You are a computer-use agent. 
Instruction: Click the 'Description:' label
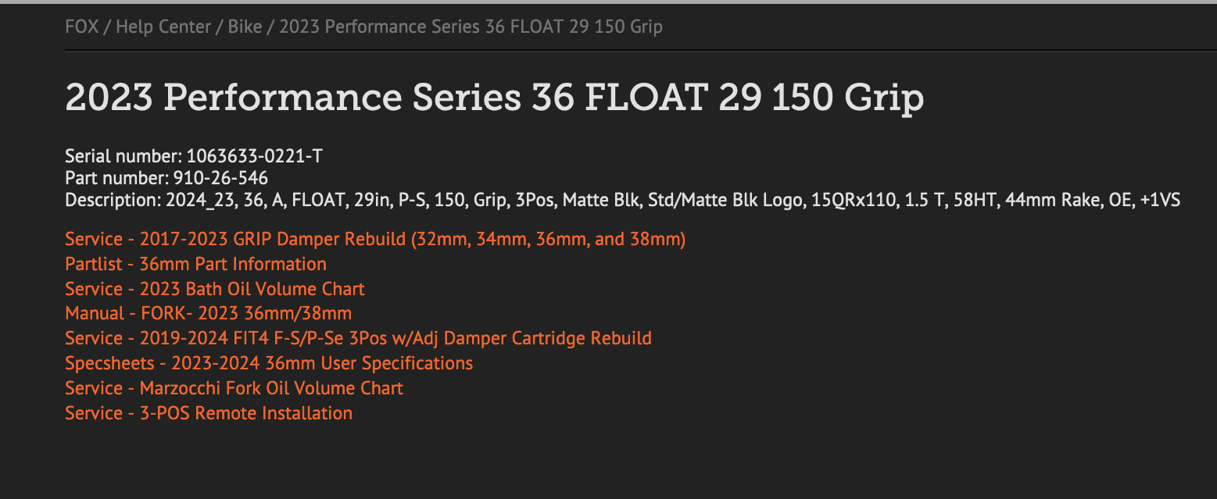pos(113,201)
